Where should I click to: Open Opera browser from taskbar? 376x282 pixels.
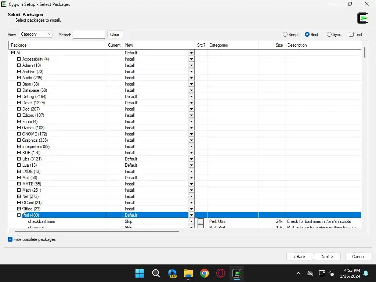point(220,273)
